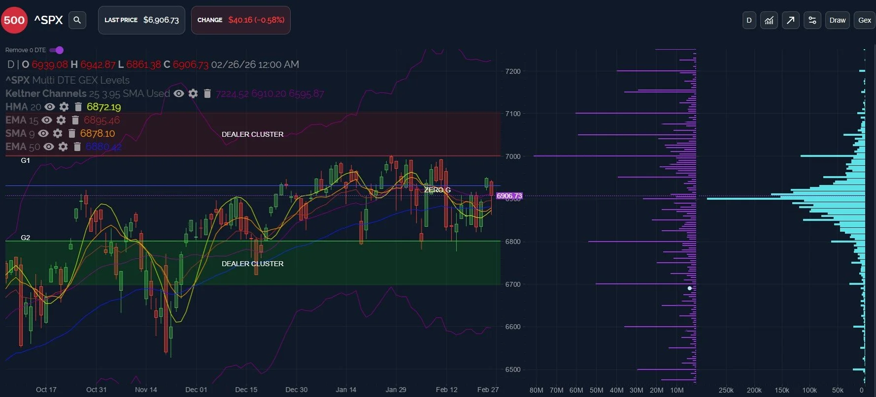Click the CHANGE $40.16 (-0.58%) box

pos(241,20)
